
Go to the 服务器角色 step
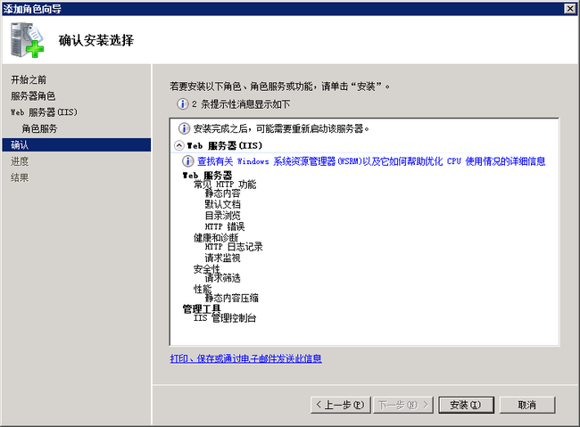pos(33,95)
